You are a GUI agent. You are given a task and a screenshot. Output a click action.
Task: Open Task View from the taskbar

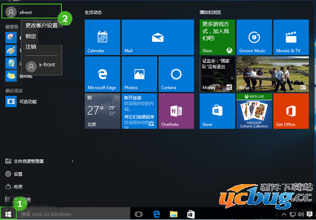(139, 214)
